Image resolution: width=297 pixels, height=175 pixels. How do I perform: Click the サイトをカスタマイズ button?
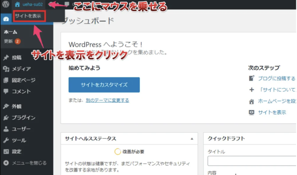(104, 85)
